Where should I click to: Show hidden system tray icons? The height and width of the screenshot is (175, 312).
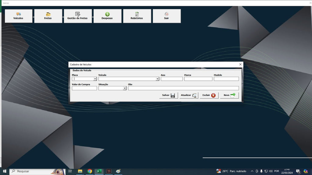pos(252,171)
